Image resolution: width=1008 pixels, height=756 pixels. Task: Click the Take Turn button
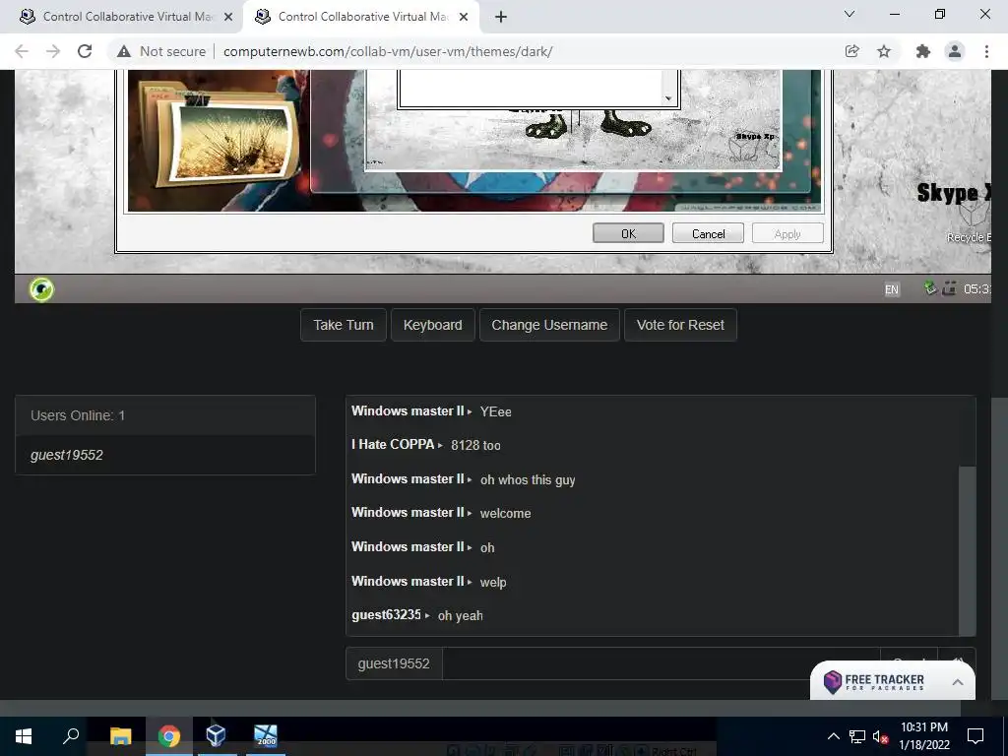point(344,325)
